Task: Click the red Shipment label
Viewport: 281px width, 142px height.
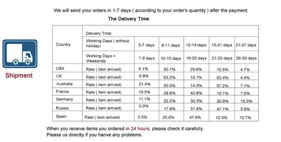Action: coord(19,75)
